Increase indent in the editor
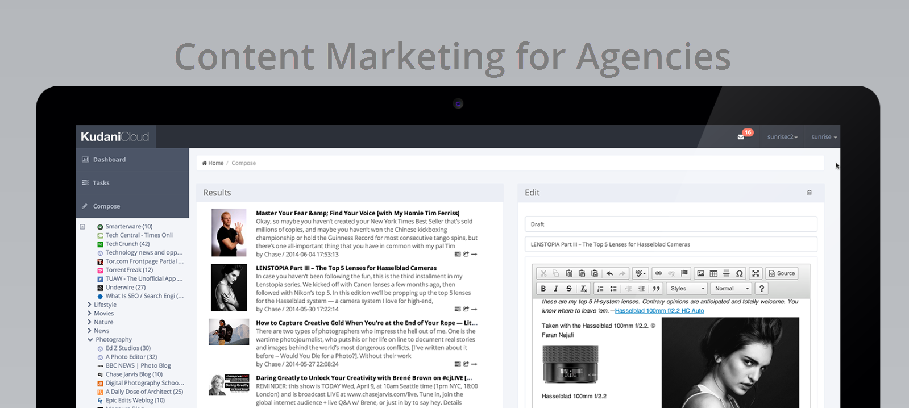Image resolution: width=909 pixels, height=408 pixels. click(x=641, y=289)
